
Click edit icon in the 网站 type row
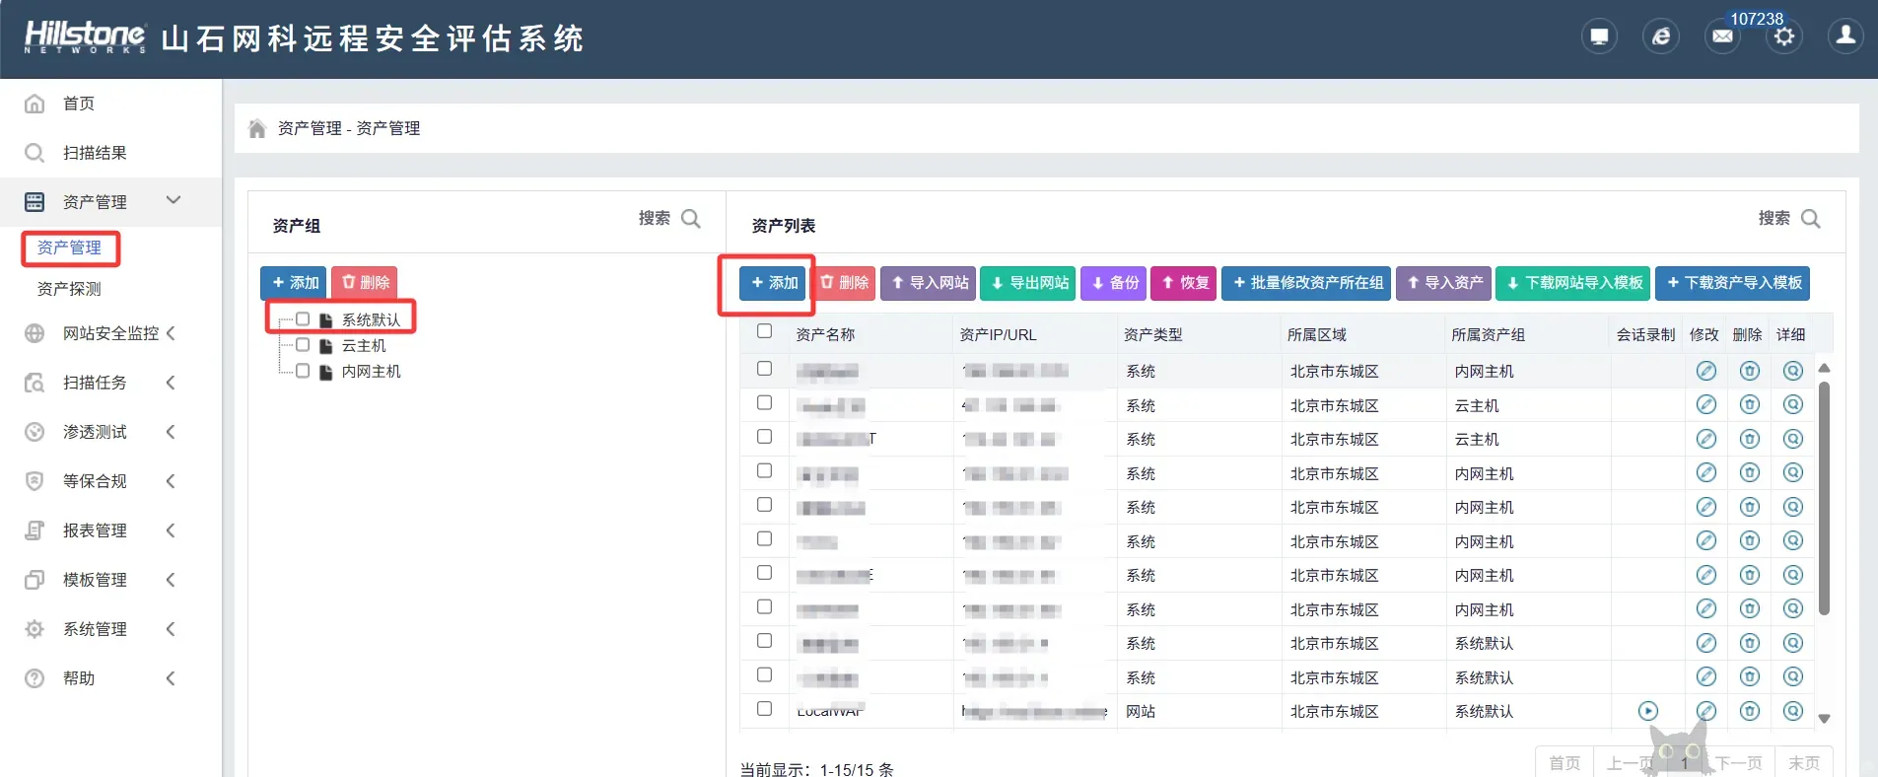point(1706,711)
